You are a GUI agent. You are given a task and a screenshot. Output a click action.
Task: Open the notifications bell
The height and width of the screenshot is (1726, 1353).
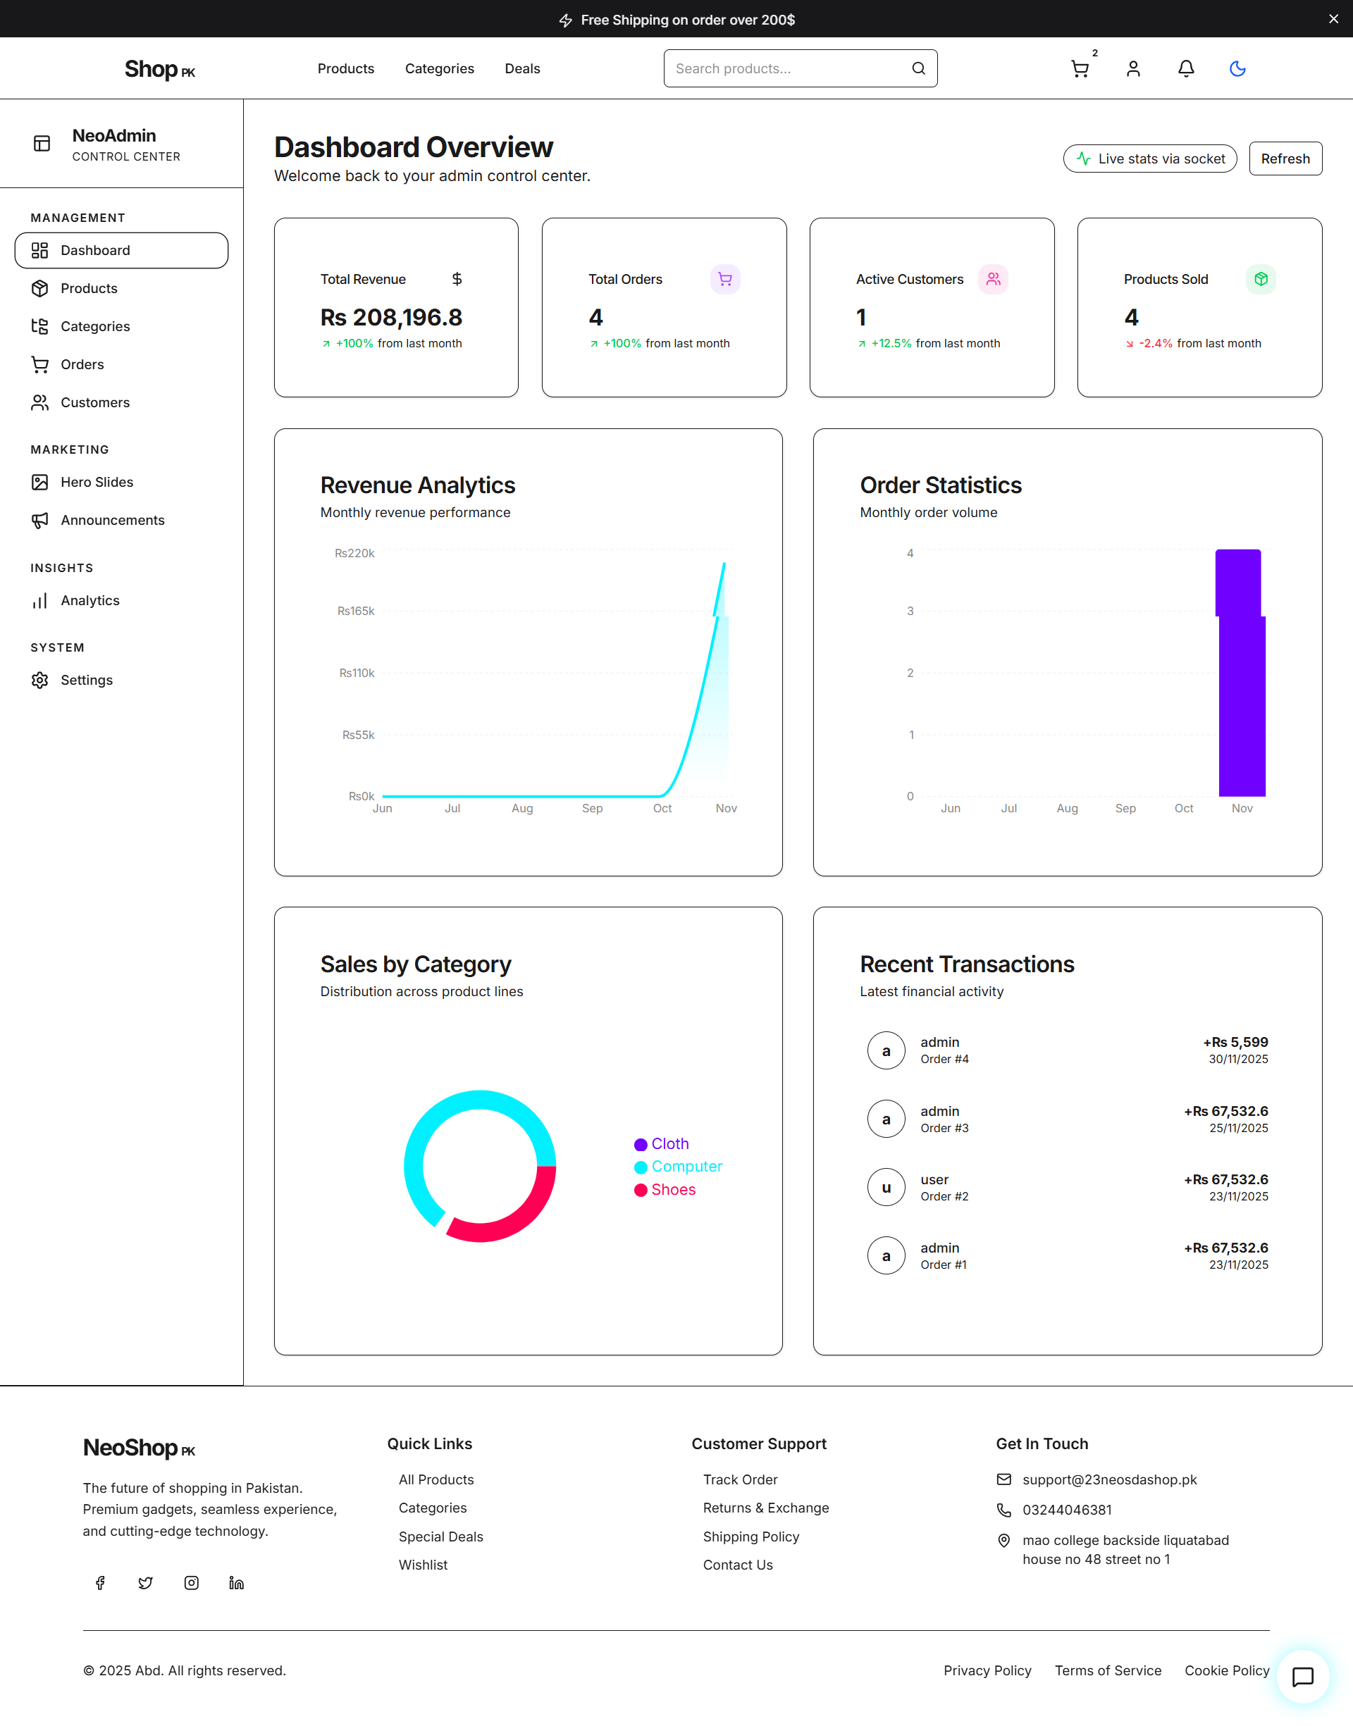pos(1186,69)
